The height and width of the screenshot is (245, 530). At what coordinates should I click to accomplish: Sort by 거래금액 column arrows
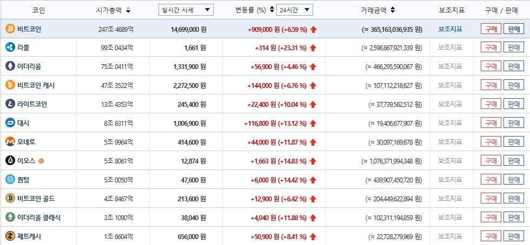click(393, 10)
